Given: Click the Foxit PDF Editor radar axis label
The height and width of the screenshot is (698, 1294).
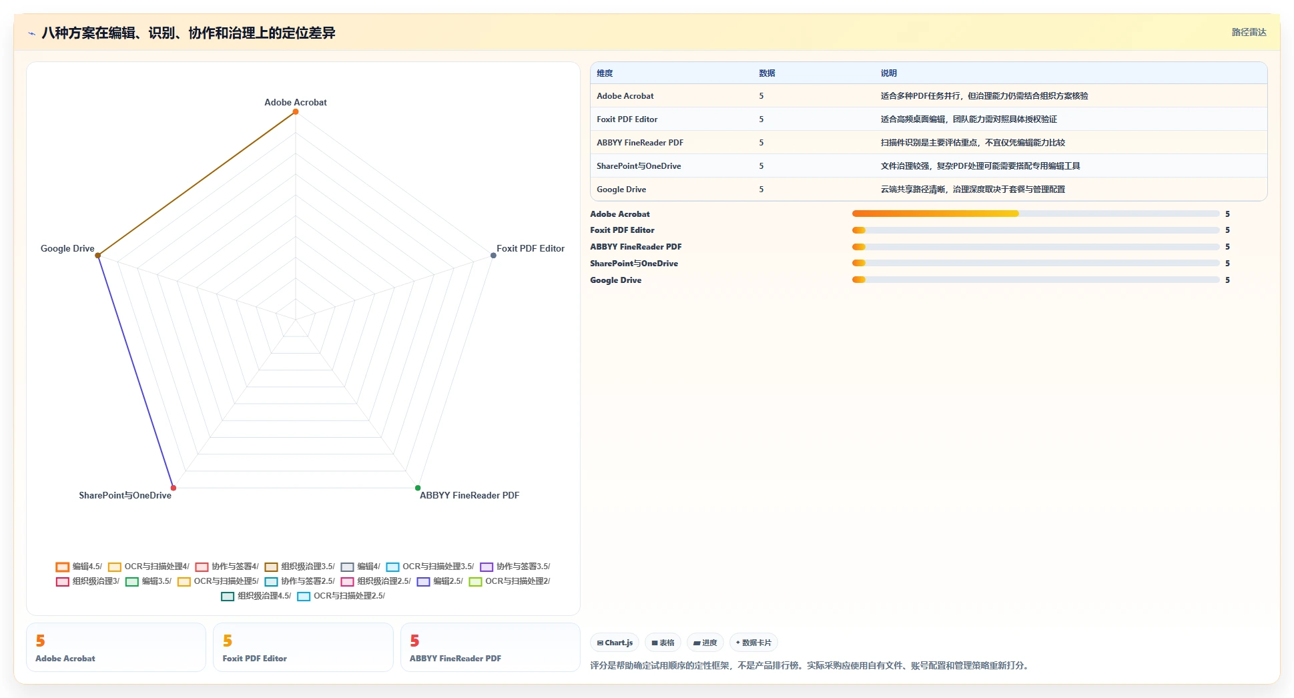Looking at the screenshot, I should point(531,248).
